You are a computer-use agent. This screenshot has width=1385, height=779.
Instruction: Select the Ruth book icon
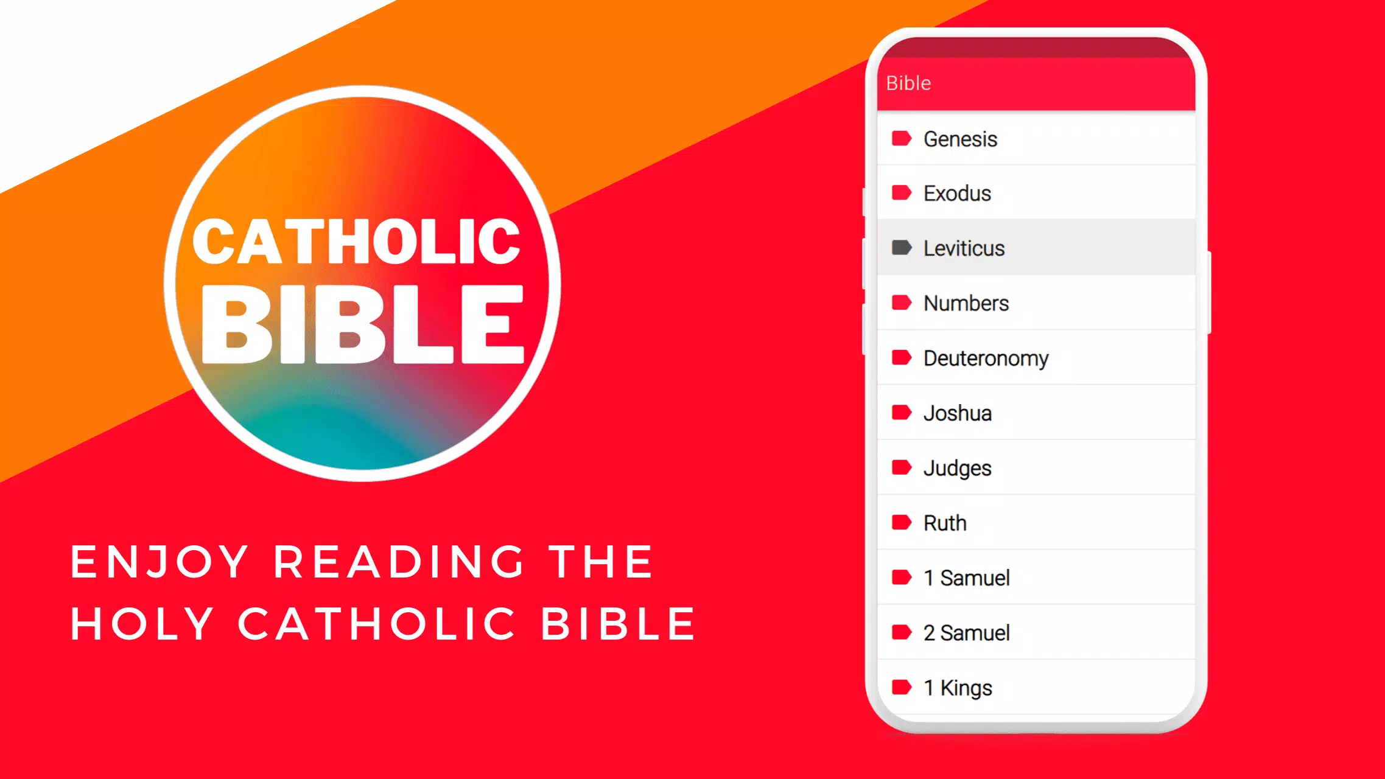tap(900, 522)
